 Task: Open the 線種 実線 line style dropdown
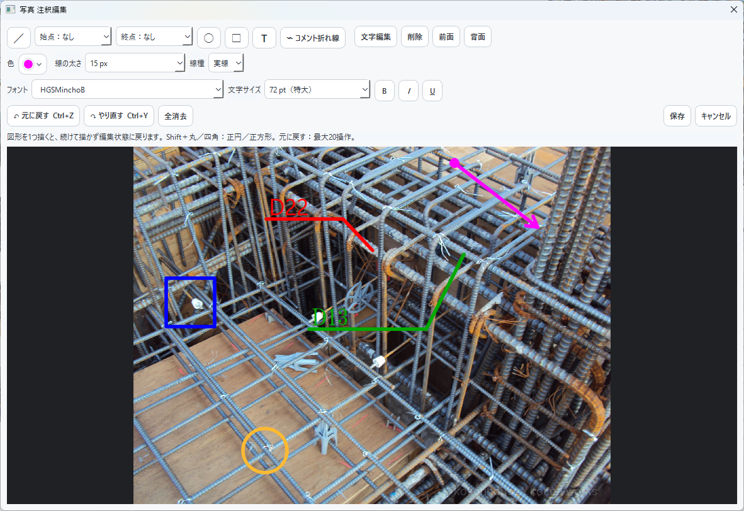click(226, 63)
